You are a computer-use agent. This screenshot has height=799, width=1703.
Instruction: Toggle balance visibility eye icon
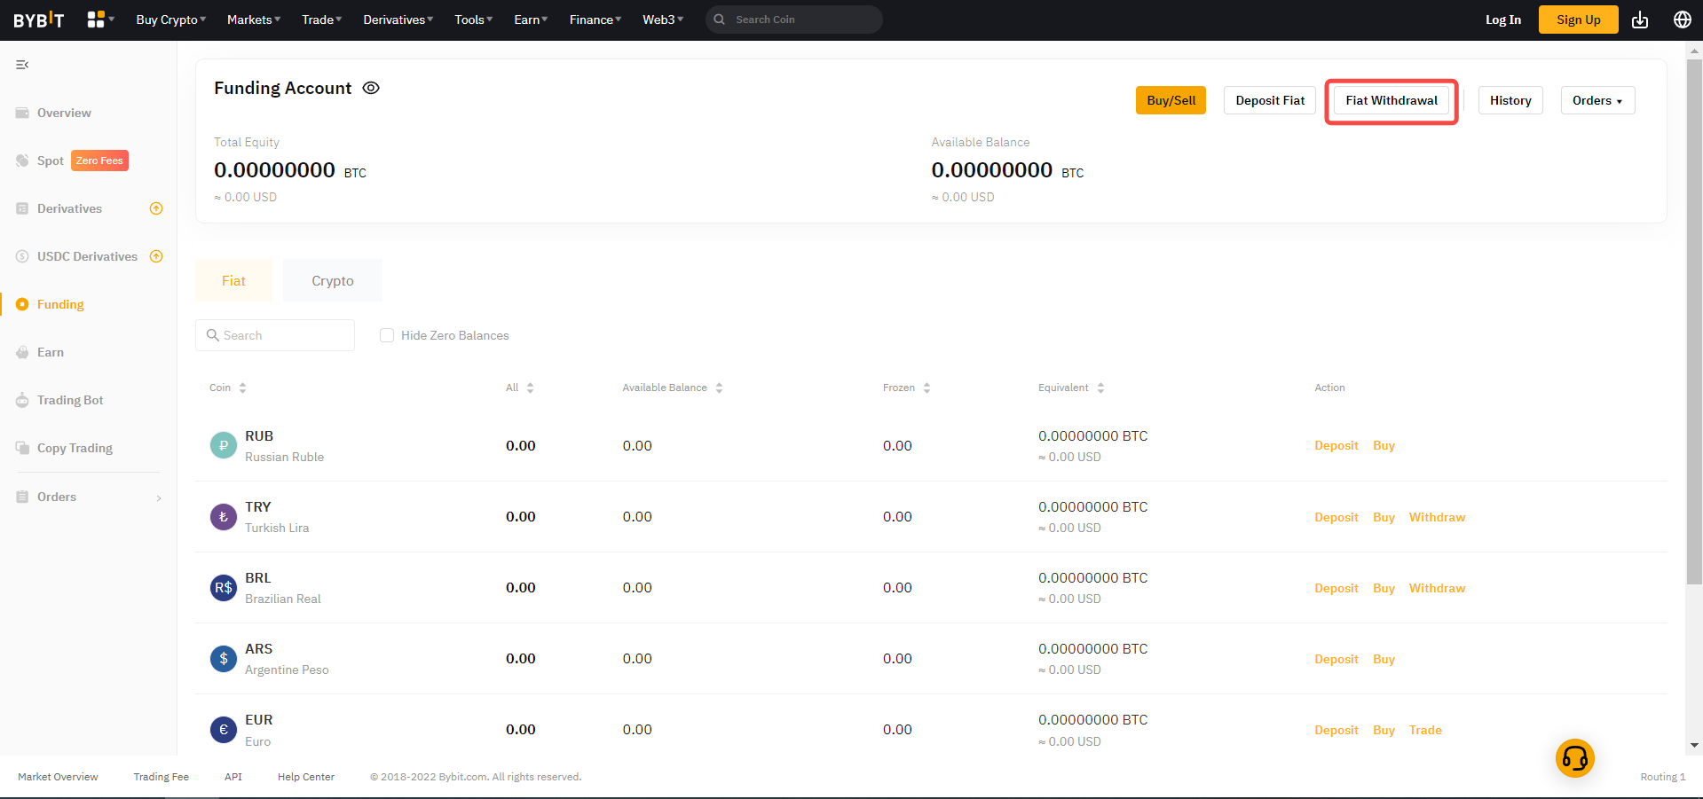point(371,88)
